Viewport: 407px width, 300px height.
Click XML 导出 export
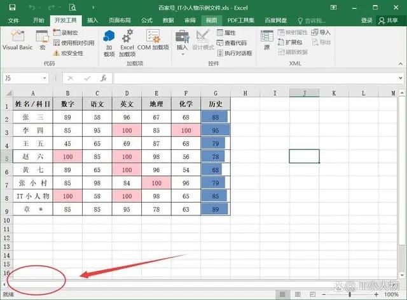click(321, 42)
